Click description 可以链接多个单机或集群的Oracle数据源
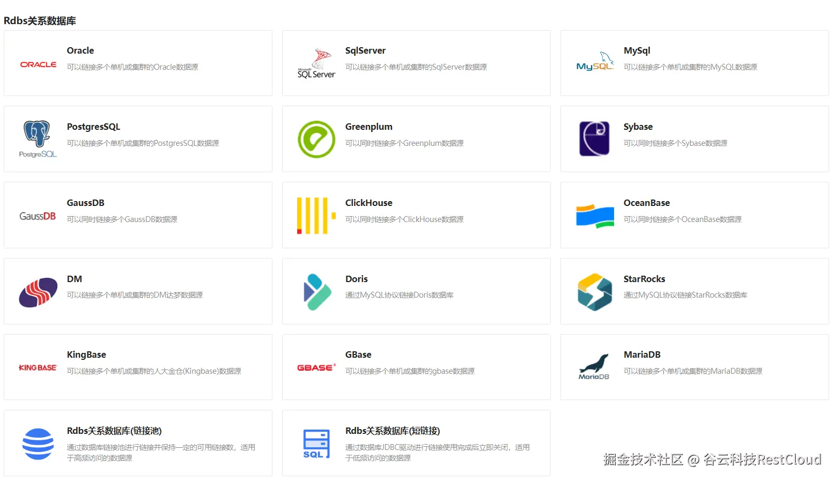The width and height of the screenshot is (835, 480). pyautogui.click(x=132, y=67)
